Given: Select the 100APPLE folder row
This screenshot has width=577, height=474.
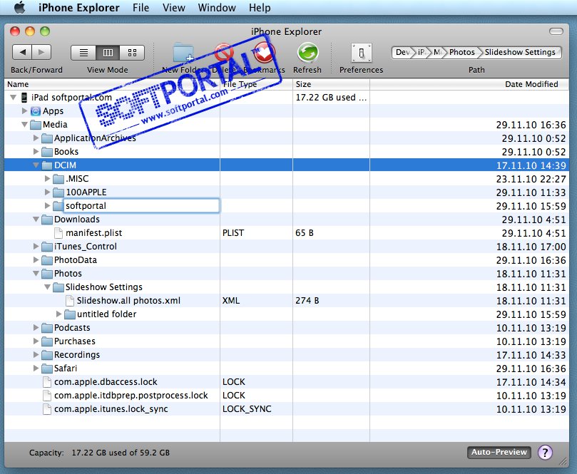Looking at the screenshot, I should [286, 192].
